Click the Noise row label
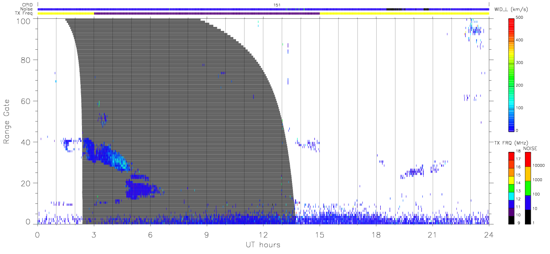 point(26,9)
